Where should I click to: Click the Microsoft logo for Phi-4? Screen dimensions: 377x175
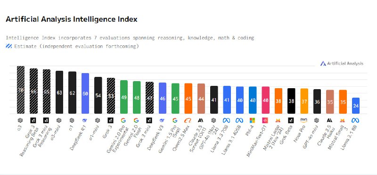[252, 120]
